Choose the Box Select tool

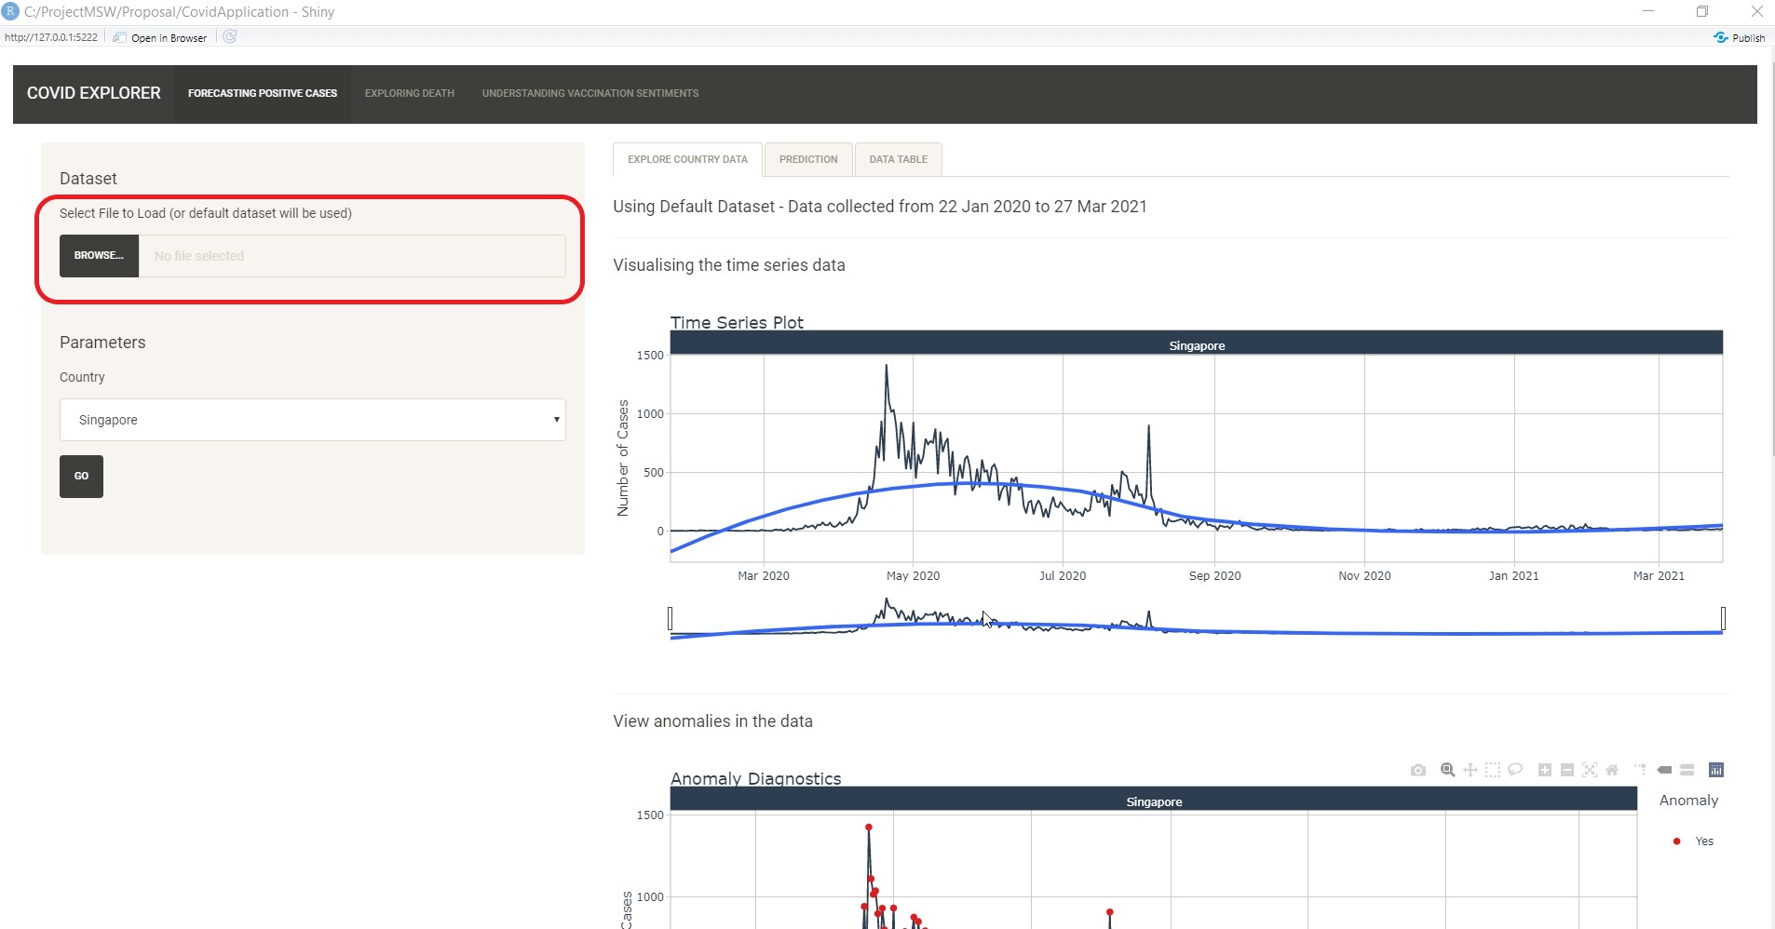click(1493, 770)
